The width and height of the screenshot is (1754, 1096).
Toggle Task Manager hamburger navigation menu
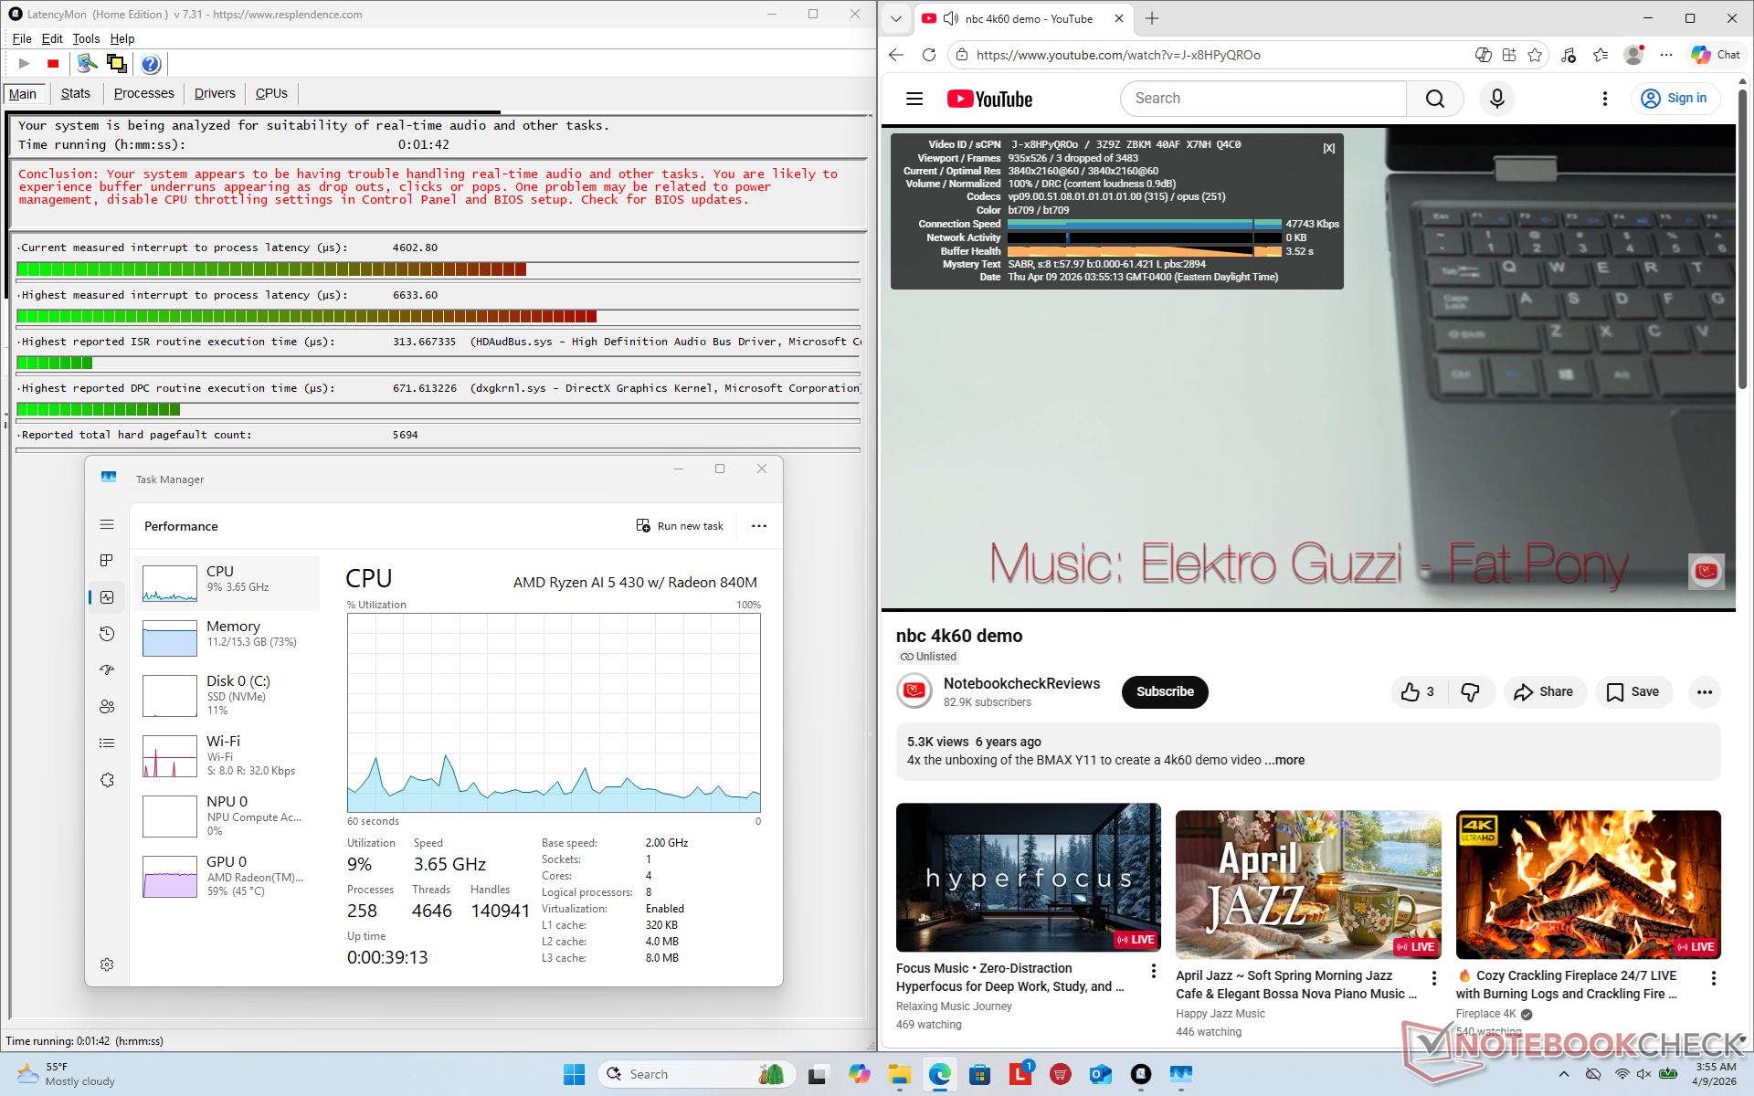pyautogui.click(x=107, y=524)
